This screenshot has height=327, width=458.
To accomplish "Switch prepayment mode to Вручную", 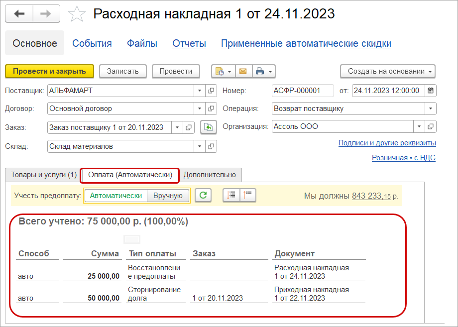I will (x=168, y=196).
